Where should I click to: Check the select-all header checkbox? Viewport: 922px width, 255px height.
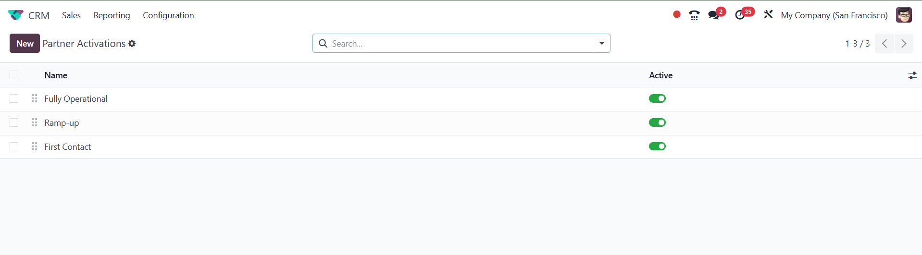click(14, 75)
